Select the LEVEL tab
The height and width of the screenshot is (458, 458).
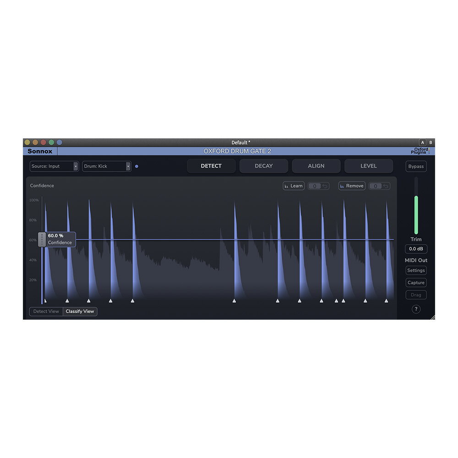click(369, 166)
